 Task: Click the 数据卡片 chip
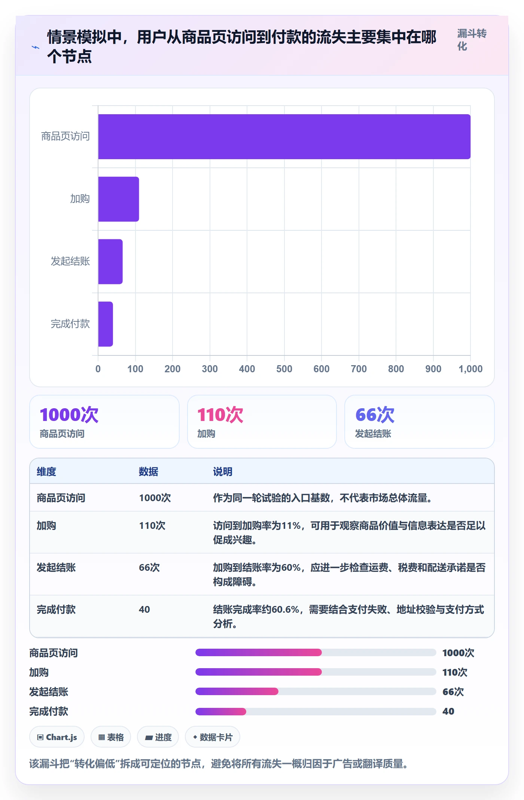pyautogui.click(x=213, y=737)
